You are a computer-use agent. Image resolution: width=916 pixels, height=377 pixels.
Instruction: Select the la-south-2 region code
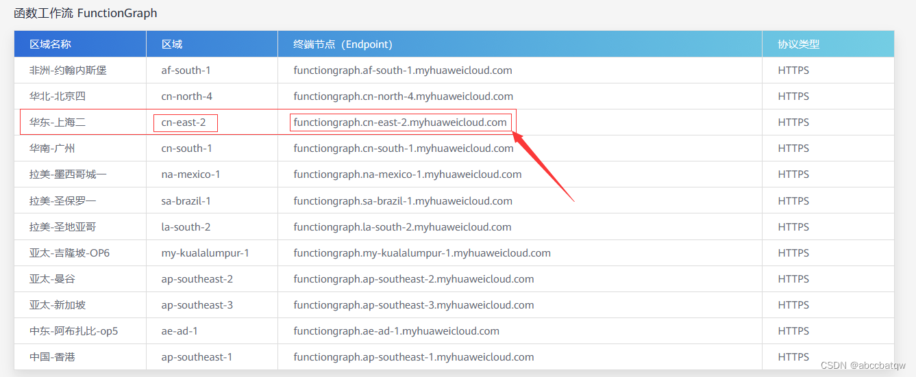[x=186, y=227]
